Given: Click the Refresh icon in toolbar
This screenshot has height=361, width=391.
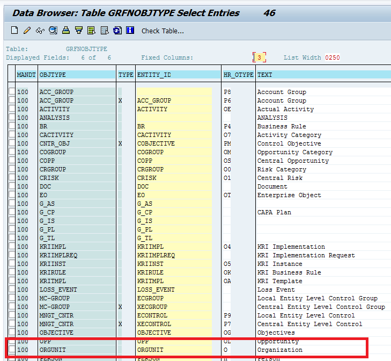Looking at the screenshot, I should pyautogui.click(x=116, y=31).
